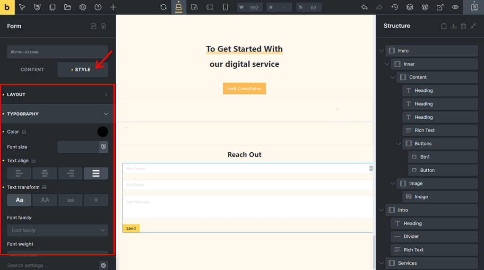Expand the Services section in Structure
The height and width of the screenshot is (270, 484).
(381, 263)
